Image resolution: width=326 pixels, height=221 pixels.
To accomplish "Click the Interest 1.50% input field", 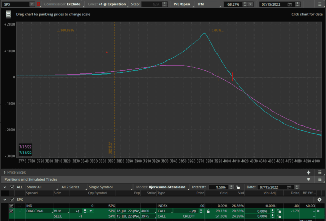I will pos(219,187).
